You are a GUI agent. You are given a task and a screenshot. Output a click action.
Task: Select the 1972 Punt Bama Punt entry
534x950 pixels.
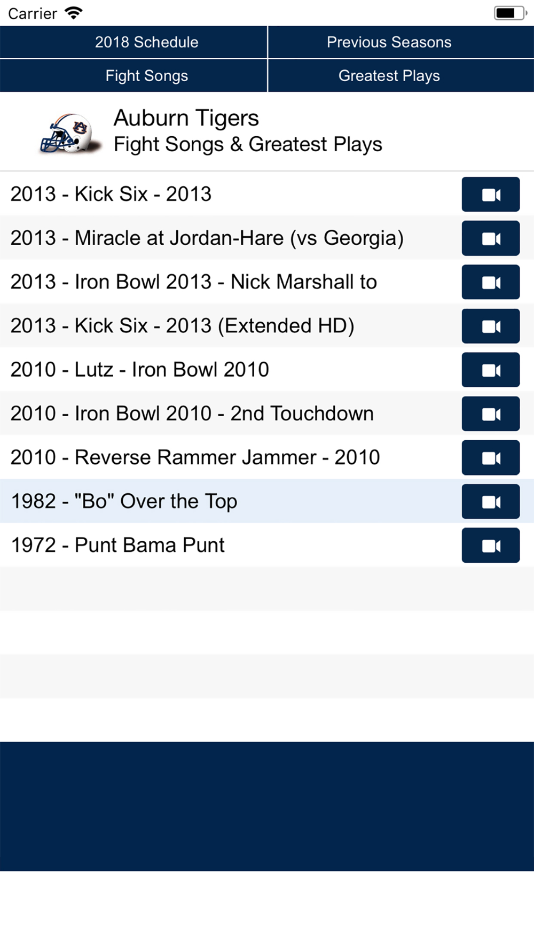point(267,545)
